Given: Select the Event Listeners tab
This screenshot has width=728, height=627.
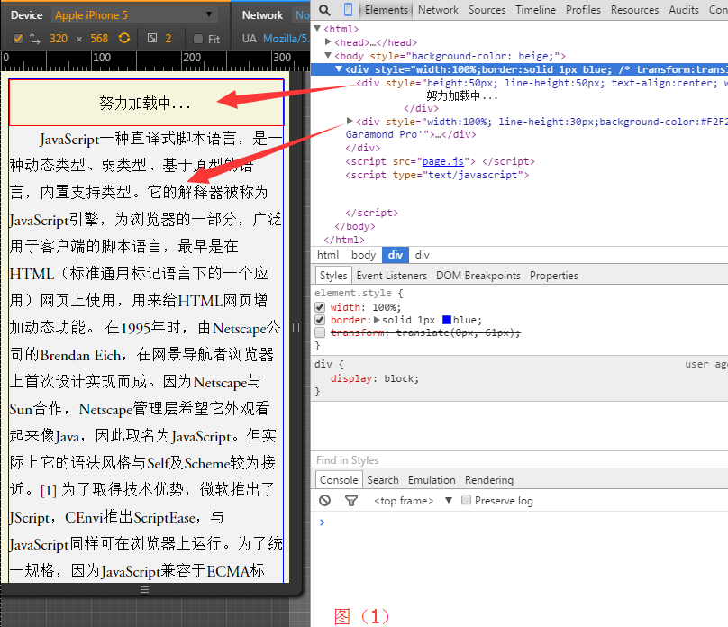Looking at the screenshot, I should pos(391,276).
